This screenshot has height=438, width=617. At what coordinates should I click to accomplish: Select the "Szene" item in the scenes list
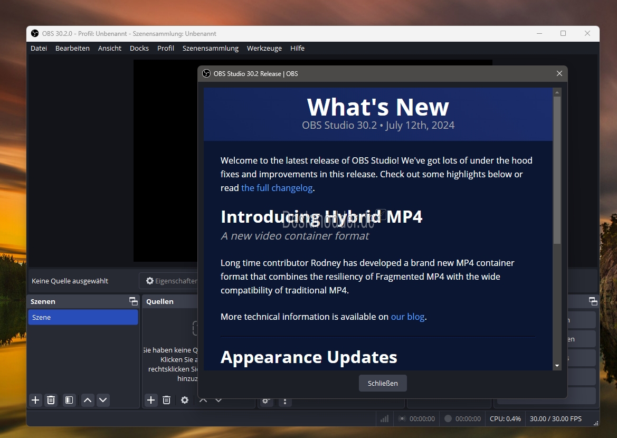(x=83, y=317)
